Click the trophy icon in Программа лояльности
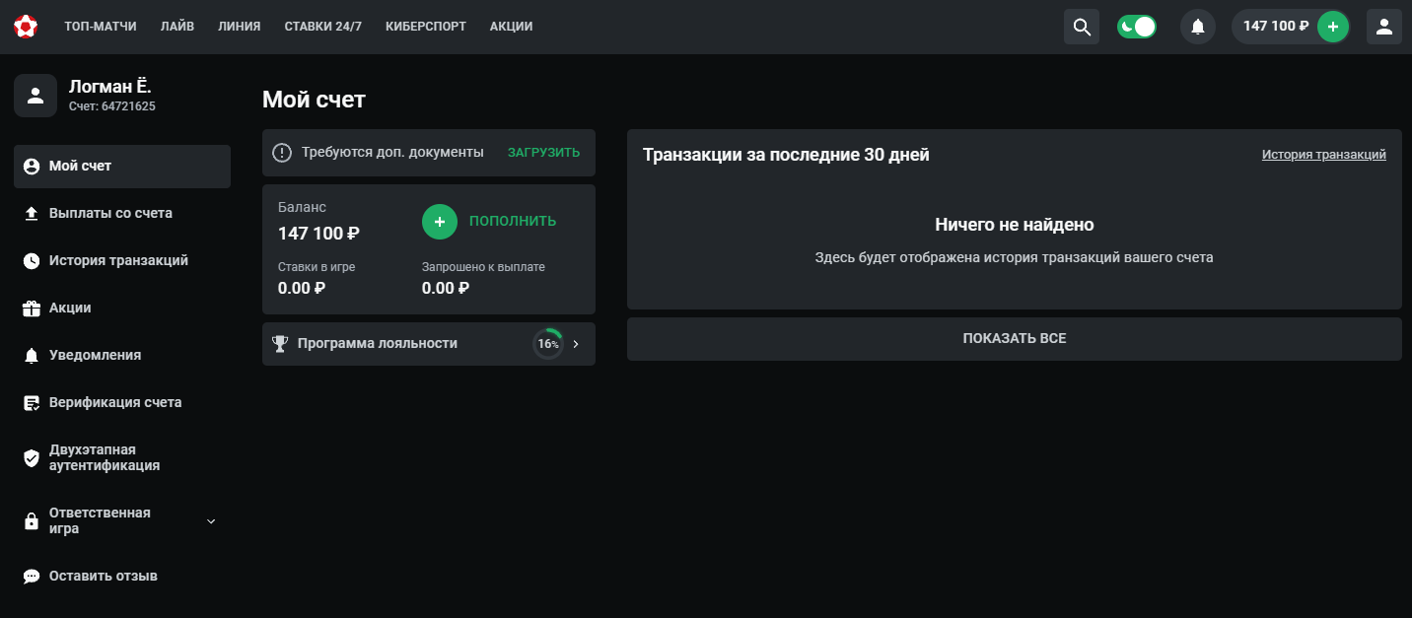Viewport: 1412px width, 618px height. 280,344
